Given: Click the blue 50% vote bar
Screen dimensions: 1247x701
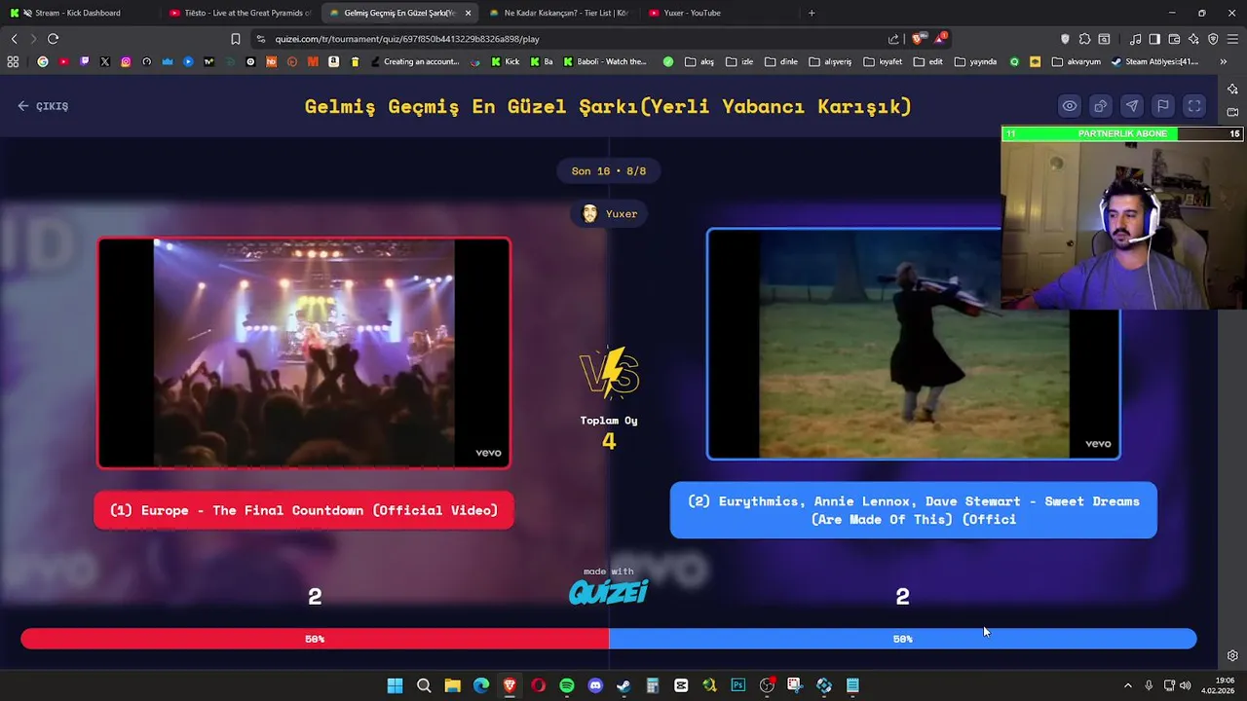Looking at the screenshot, I should click(x=903, y=639).
